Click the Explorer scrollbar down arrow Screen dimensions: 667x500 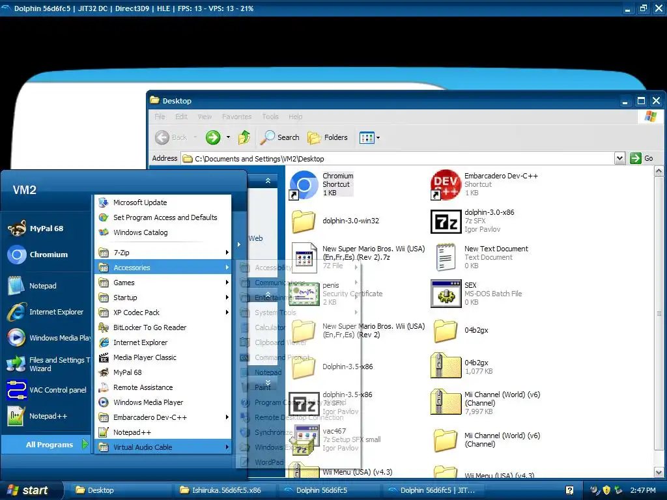coord(659,473)
